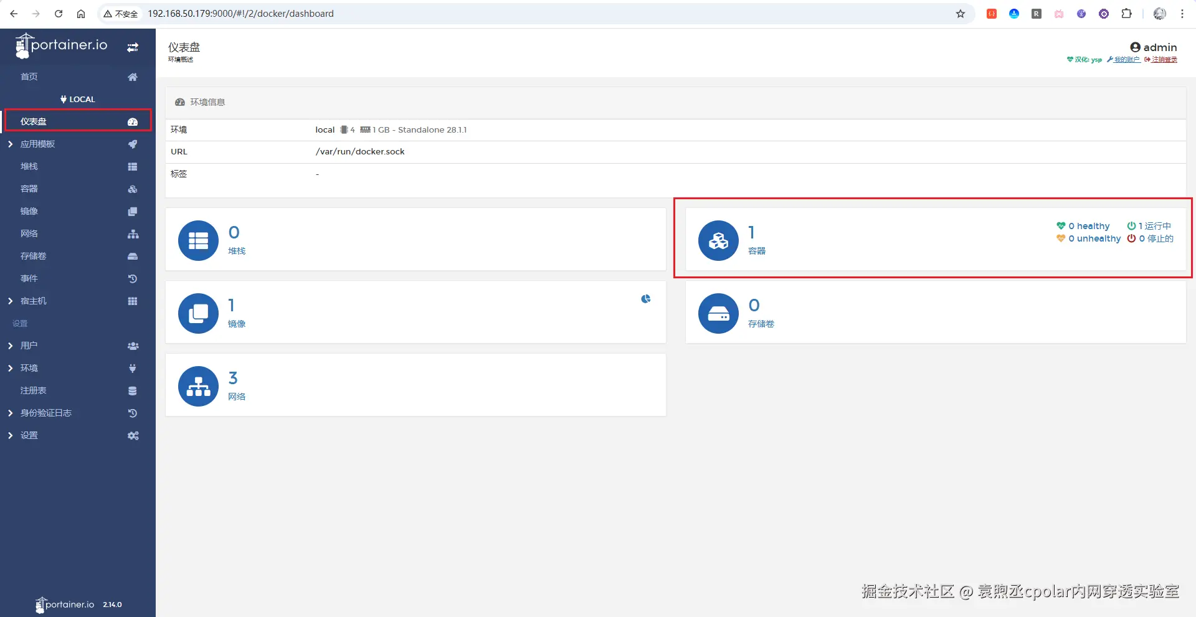Click the large volumes circle icon on dashboard
This screenshot has height=617, width=1196.
point(718,313)
